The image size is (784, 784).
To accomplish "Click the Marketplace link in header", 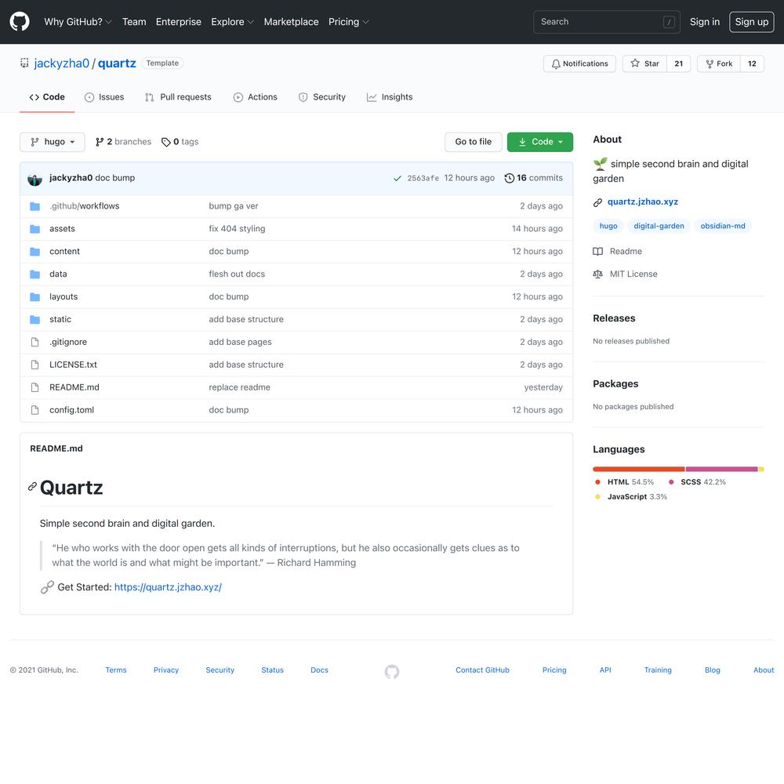I will point(291,21).
